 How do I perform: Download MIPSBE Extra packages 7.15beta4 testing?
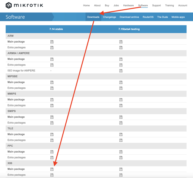pos(121,88)
